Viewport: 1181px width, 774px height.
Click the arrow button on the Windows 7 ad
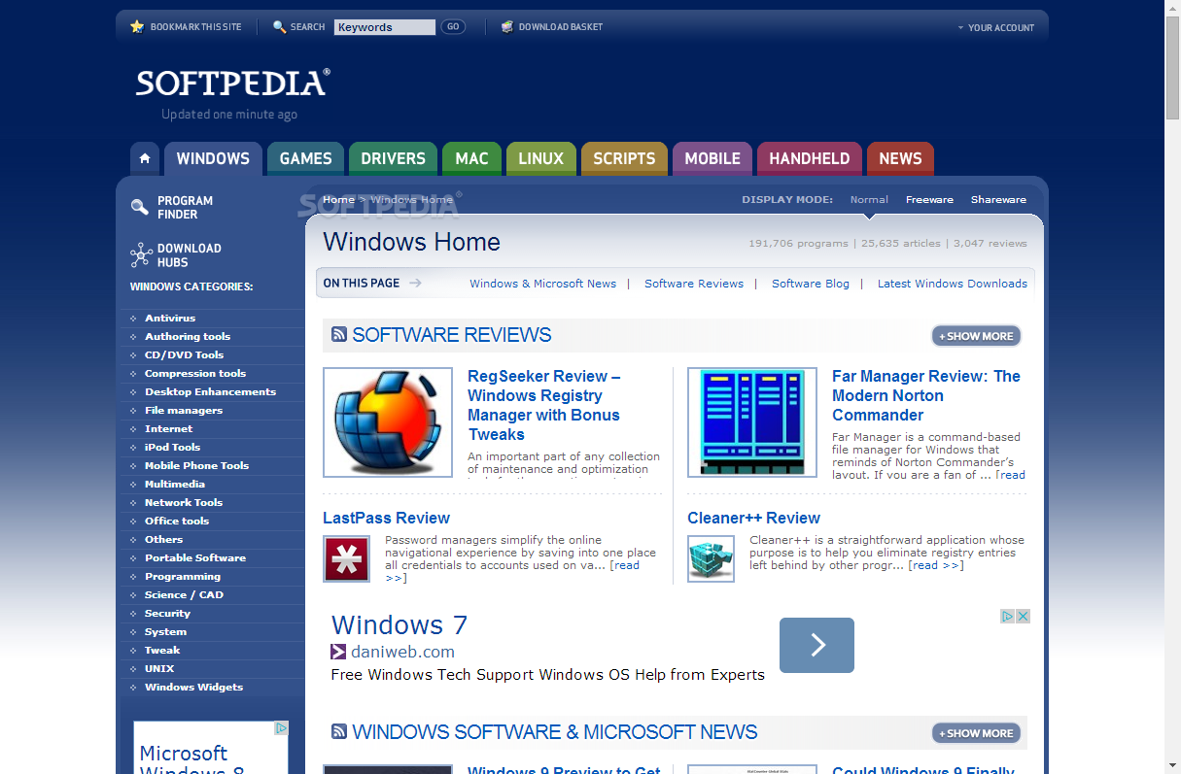[x=816, y=645]
